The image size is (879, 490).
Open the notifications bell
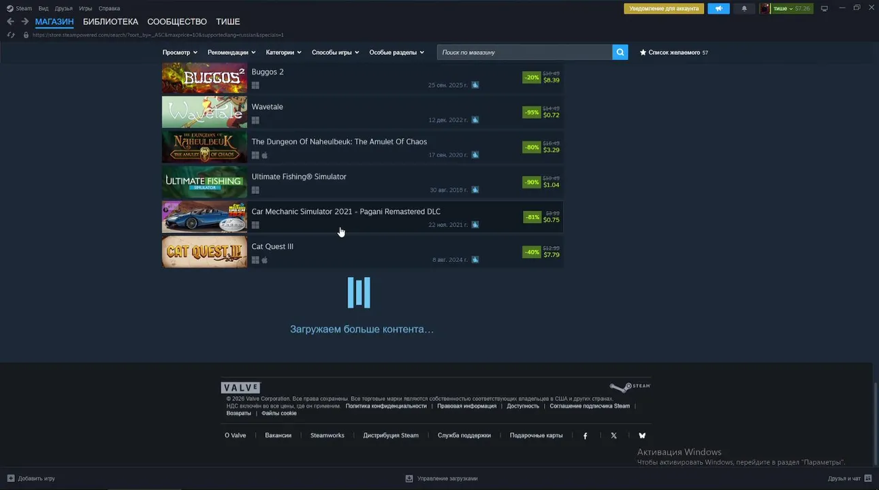click(744, 9)
